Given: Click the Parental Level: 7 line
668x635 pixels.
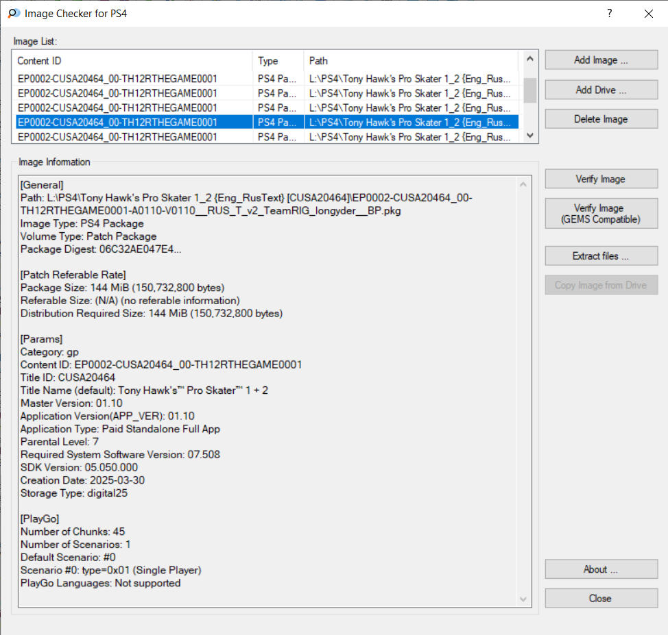Looking at the screenshot, I should click(x=60, y=442).
